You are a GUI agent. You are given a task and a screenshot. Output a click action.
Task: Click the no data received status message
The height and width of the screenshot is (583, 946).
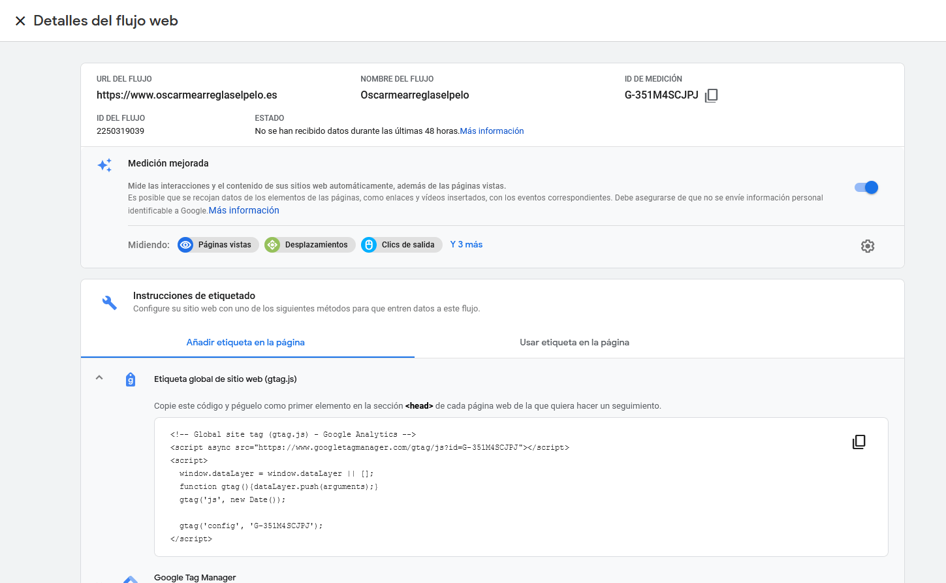[357, 131]
